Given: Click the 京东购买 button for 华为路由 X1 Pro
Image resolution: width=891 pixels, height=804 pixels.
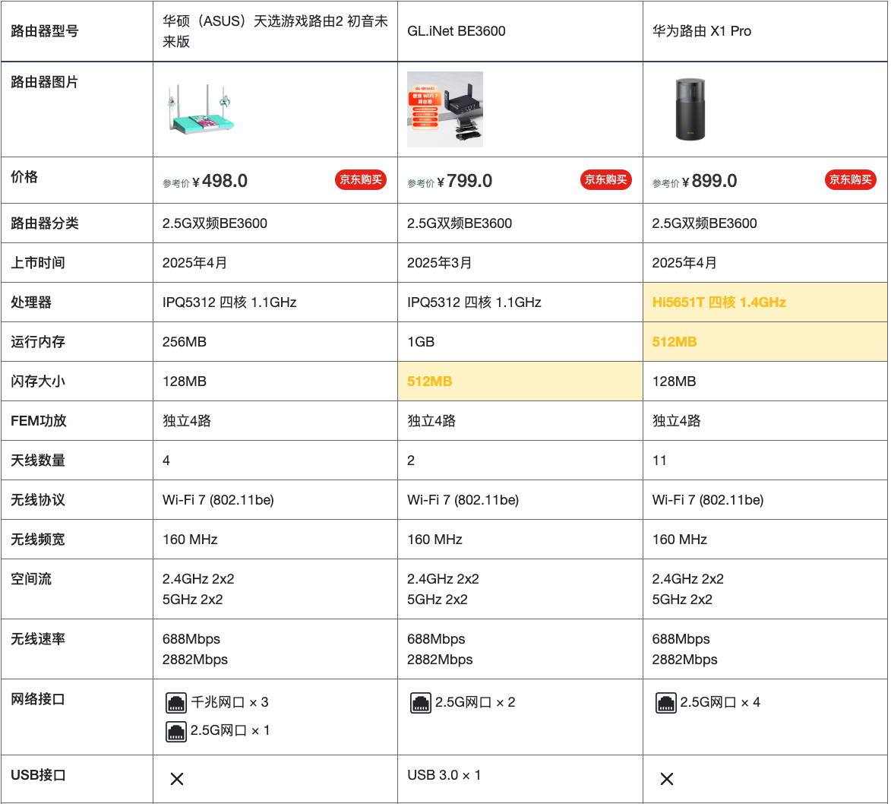Looking at the screenshot, I should pos(851,179).
